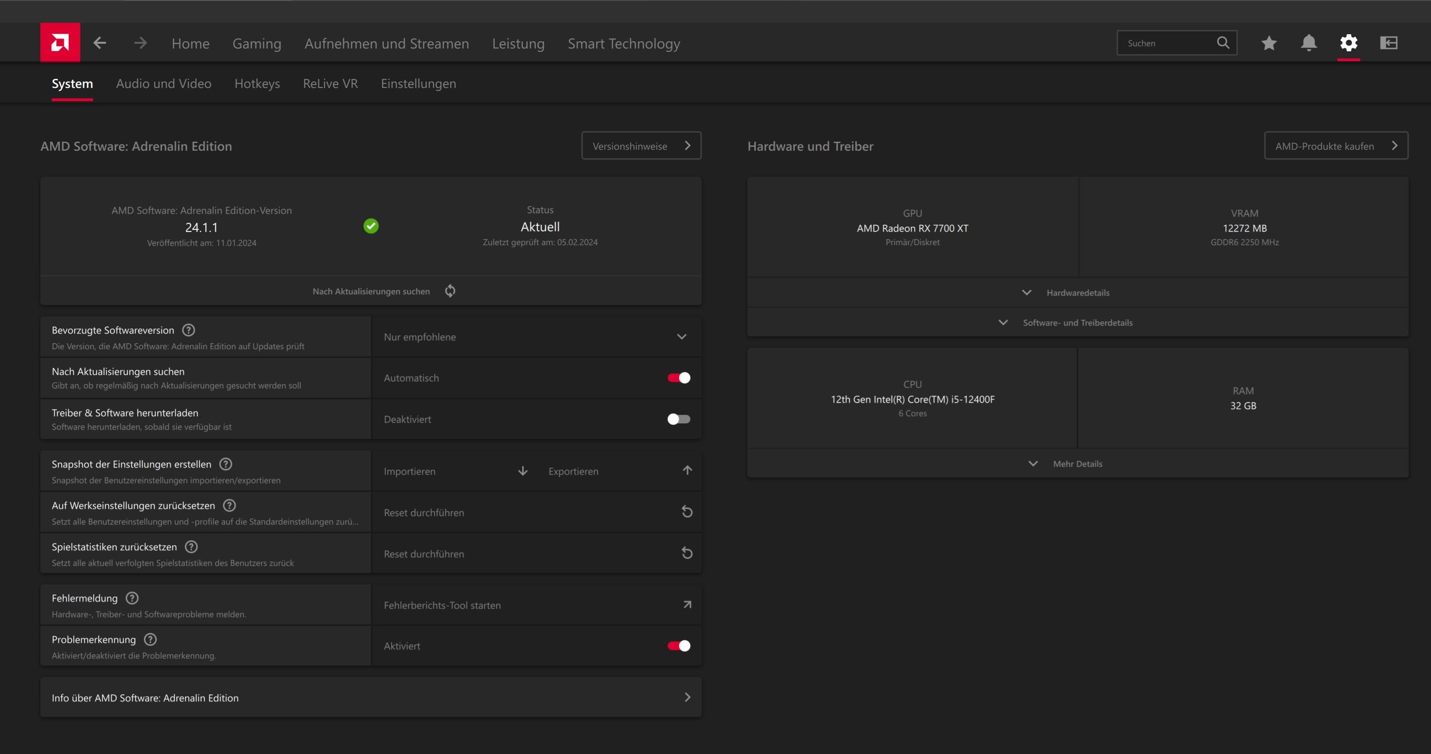Viewport: 1431px width, 754px height.
Task: Open help for Spielstatistiken zurücksetzen
Action: pyautogui.click(x=191, y=547)
